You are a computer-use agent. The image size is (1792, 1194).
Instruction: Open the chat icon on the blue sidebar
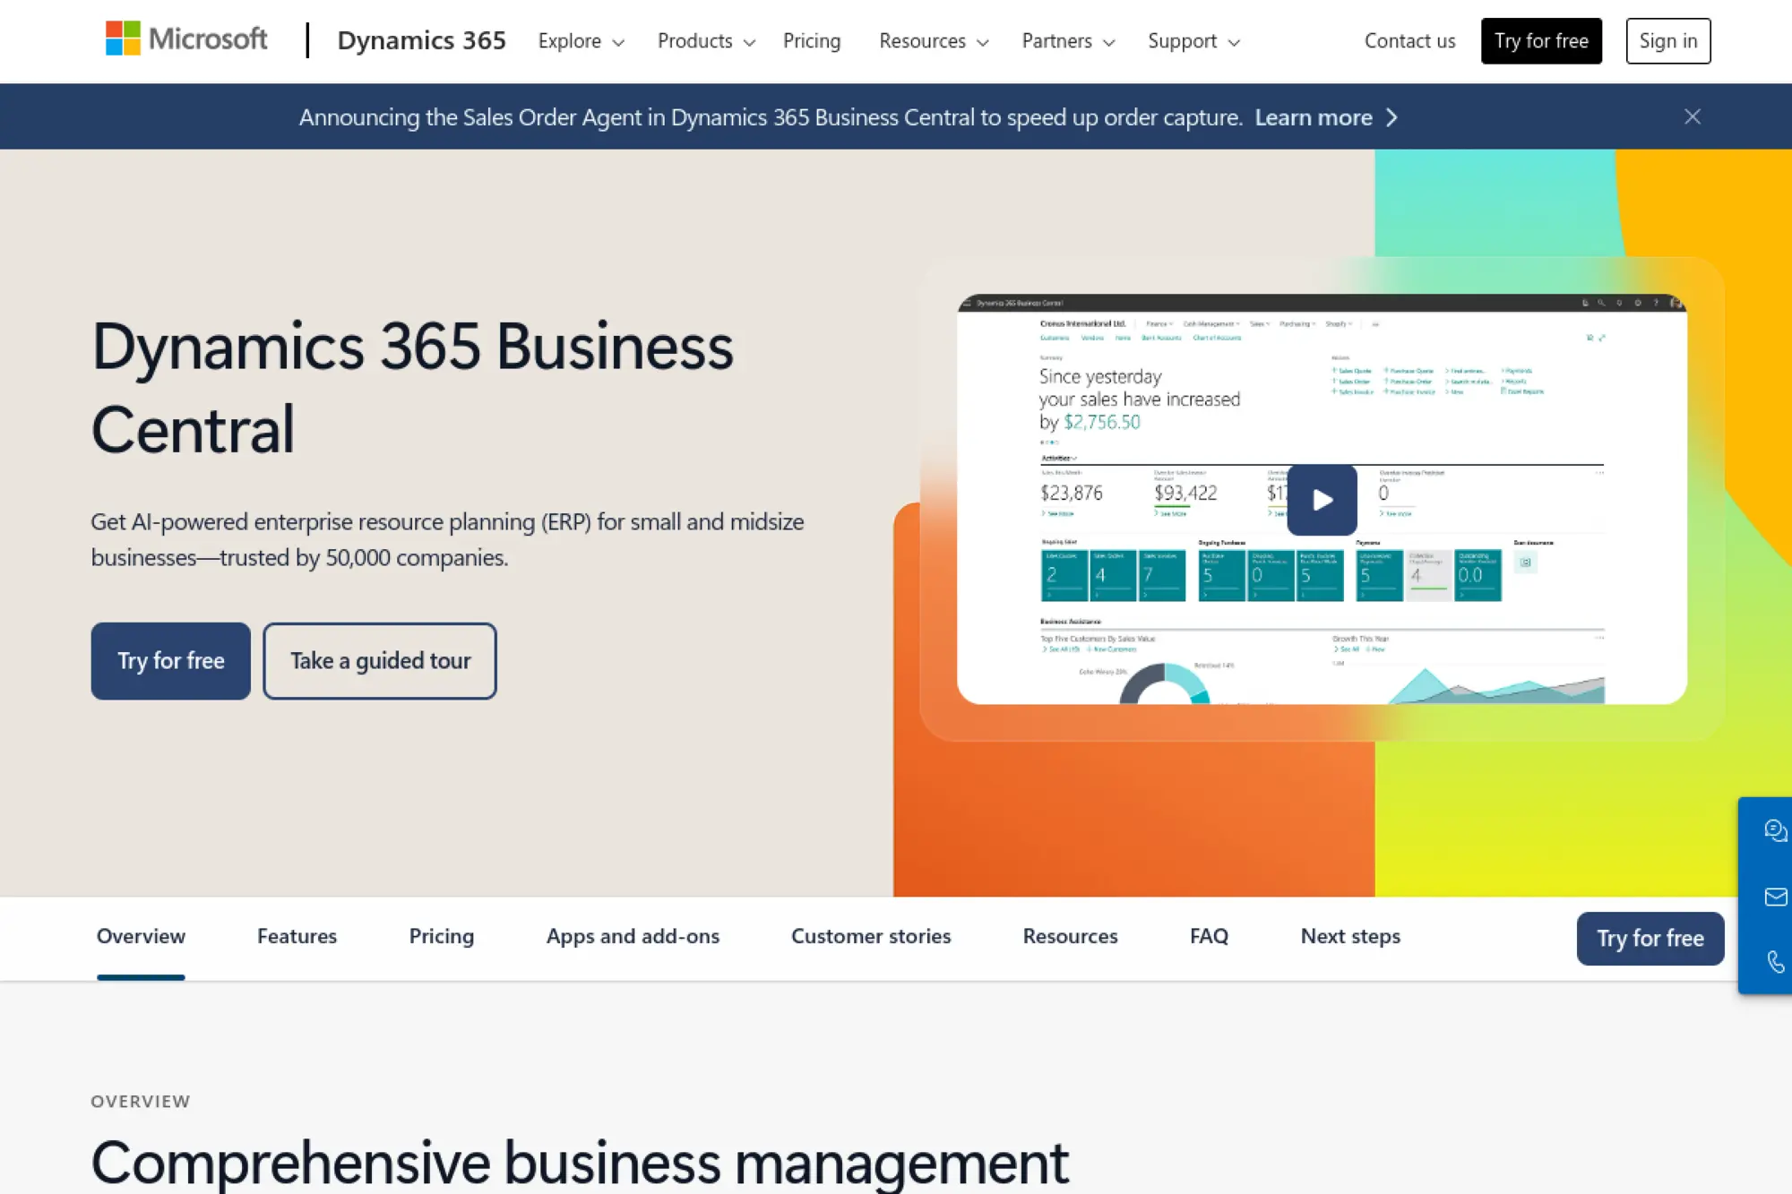click(x=1776, y=830)
